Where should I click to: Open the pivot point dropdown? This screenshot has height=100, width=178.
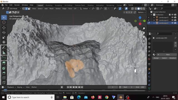[x=93, y=9]
